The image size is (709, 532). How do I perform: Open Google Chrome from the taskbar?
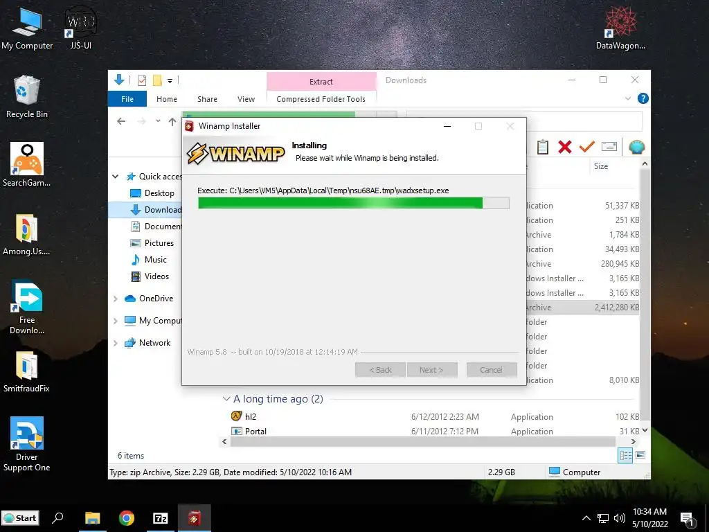(127, 518)
